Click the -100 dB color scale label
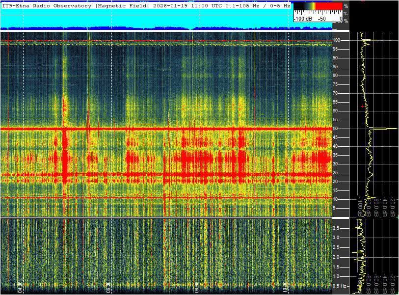Viewport: 399px width, 295px height. 302,19
